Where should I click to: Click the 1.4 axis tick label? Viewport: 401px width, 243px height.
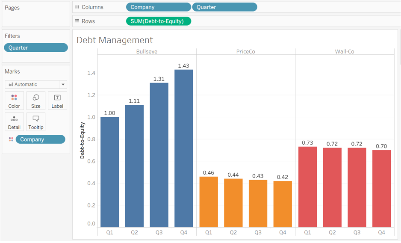pyautogui.click(x=91, y=73)
